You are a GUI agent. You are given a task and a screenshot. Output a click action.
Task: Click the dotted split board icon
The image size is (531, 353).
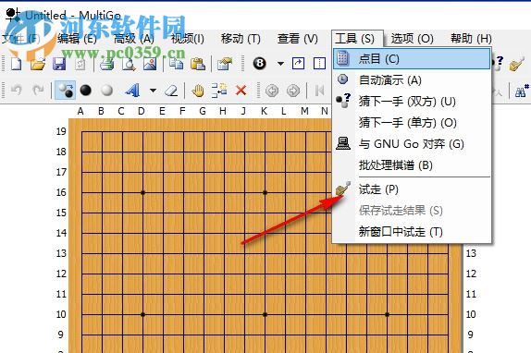319,64
